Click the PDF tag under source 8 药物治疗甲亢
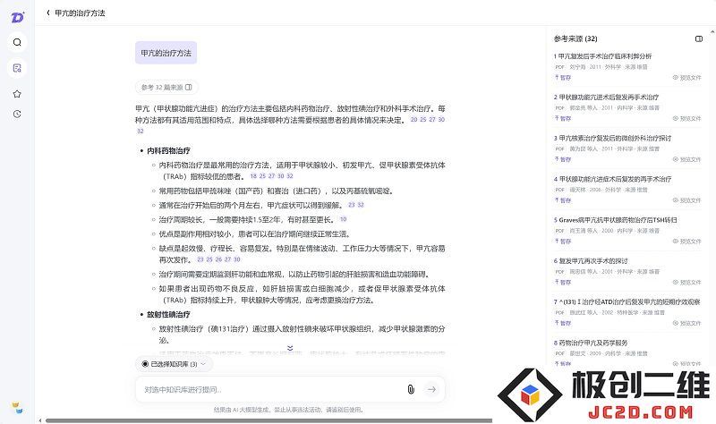 point(560,353)
